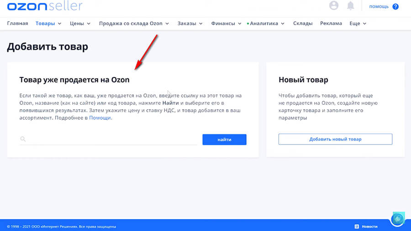
Task: Click the news icon in footer
Action: pyautogui.click(x=357, y=226)
